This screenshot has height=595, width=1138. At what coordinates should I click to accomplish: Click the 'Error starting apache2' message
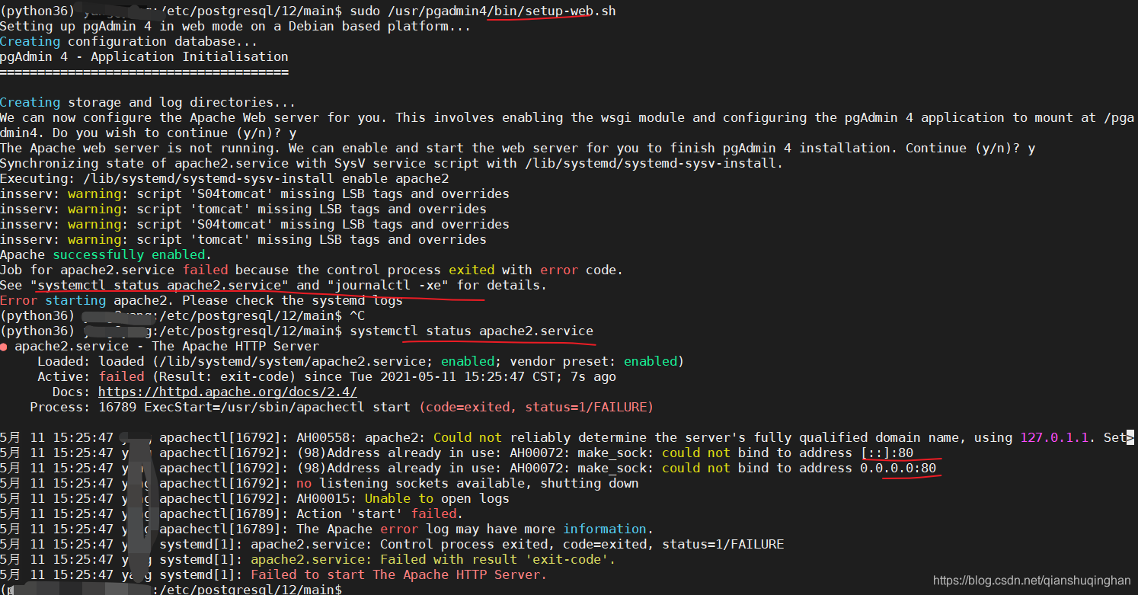point(75,300)
